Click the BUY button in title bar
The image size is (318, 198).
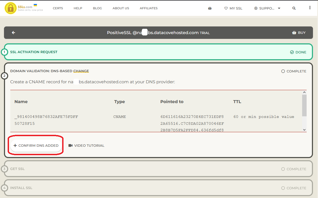pos(299,33)
